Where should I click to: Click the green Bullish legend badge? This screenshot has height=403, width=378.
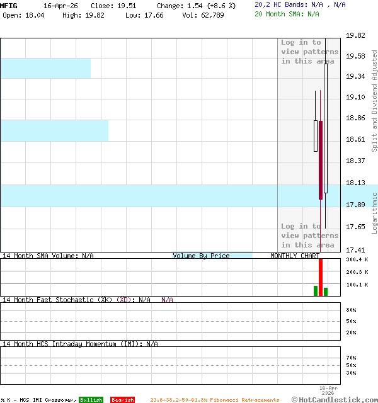pos(91,400)
